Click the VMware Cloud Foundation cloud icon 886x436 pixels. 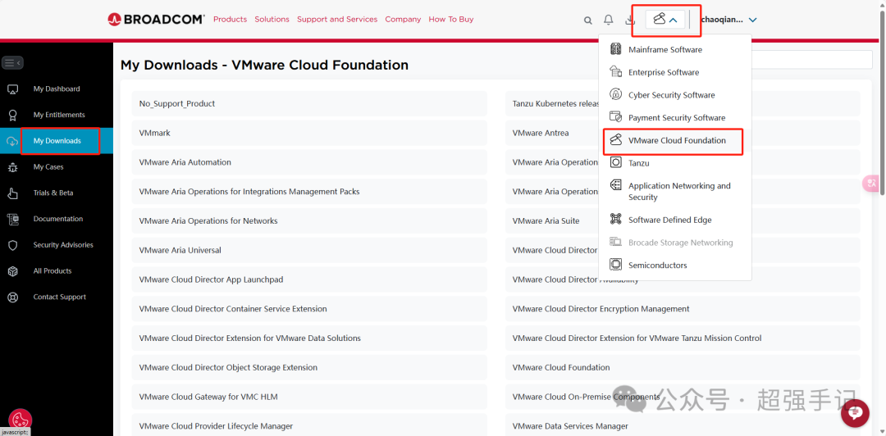(616, 139)
